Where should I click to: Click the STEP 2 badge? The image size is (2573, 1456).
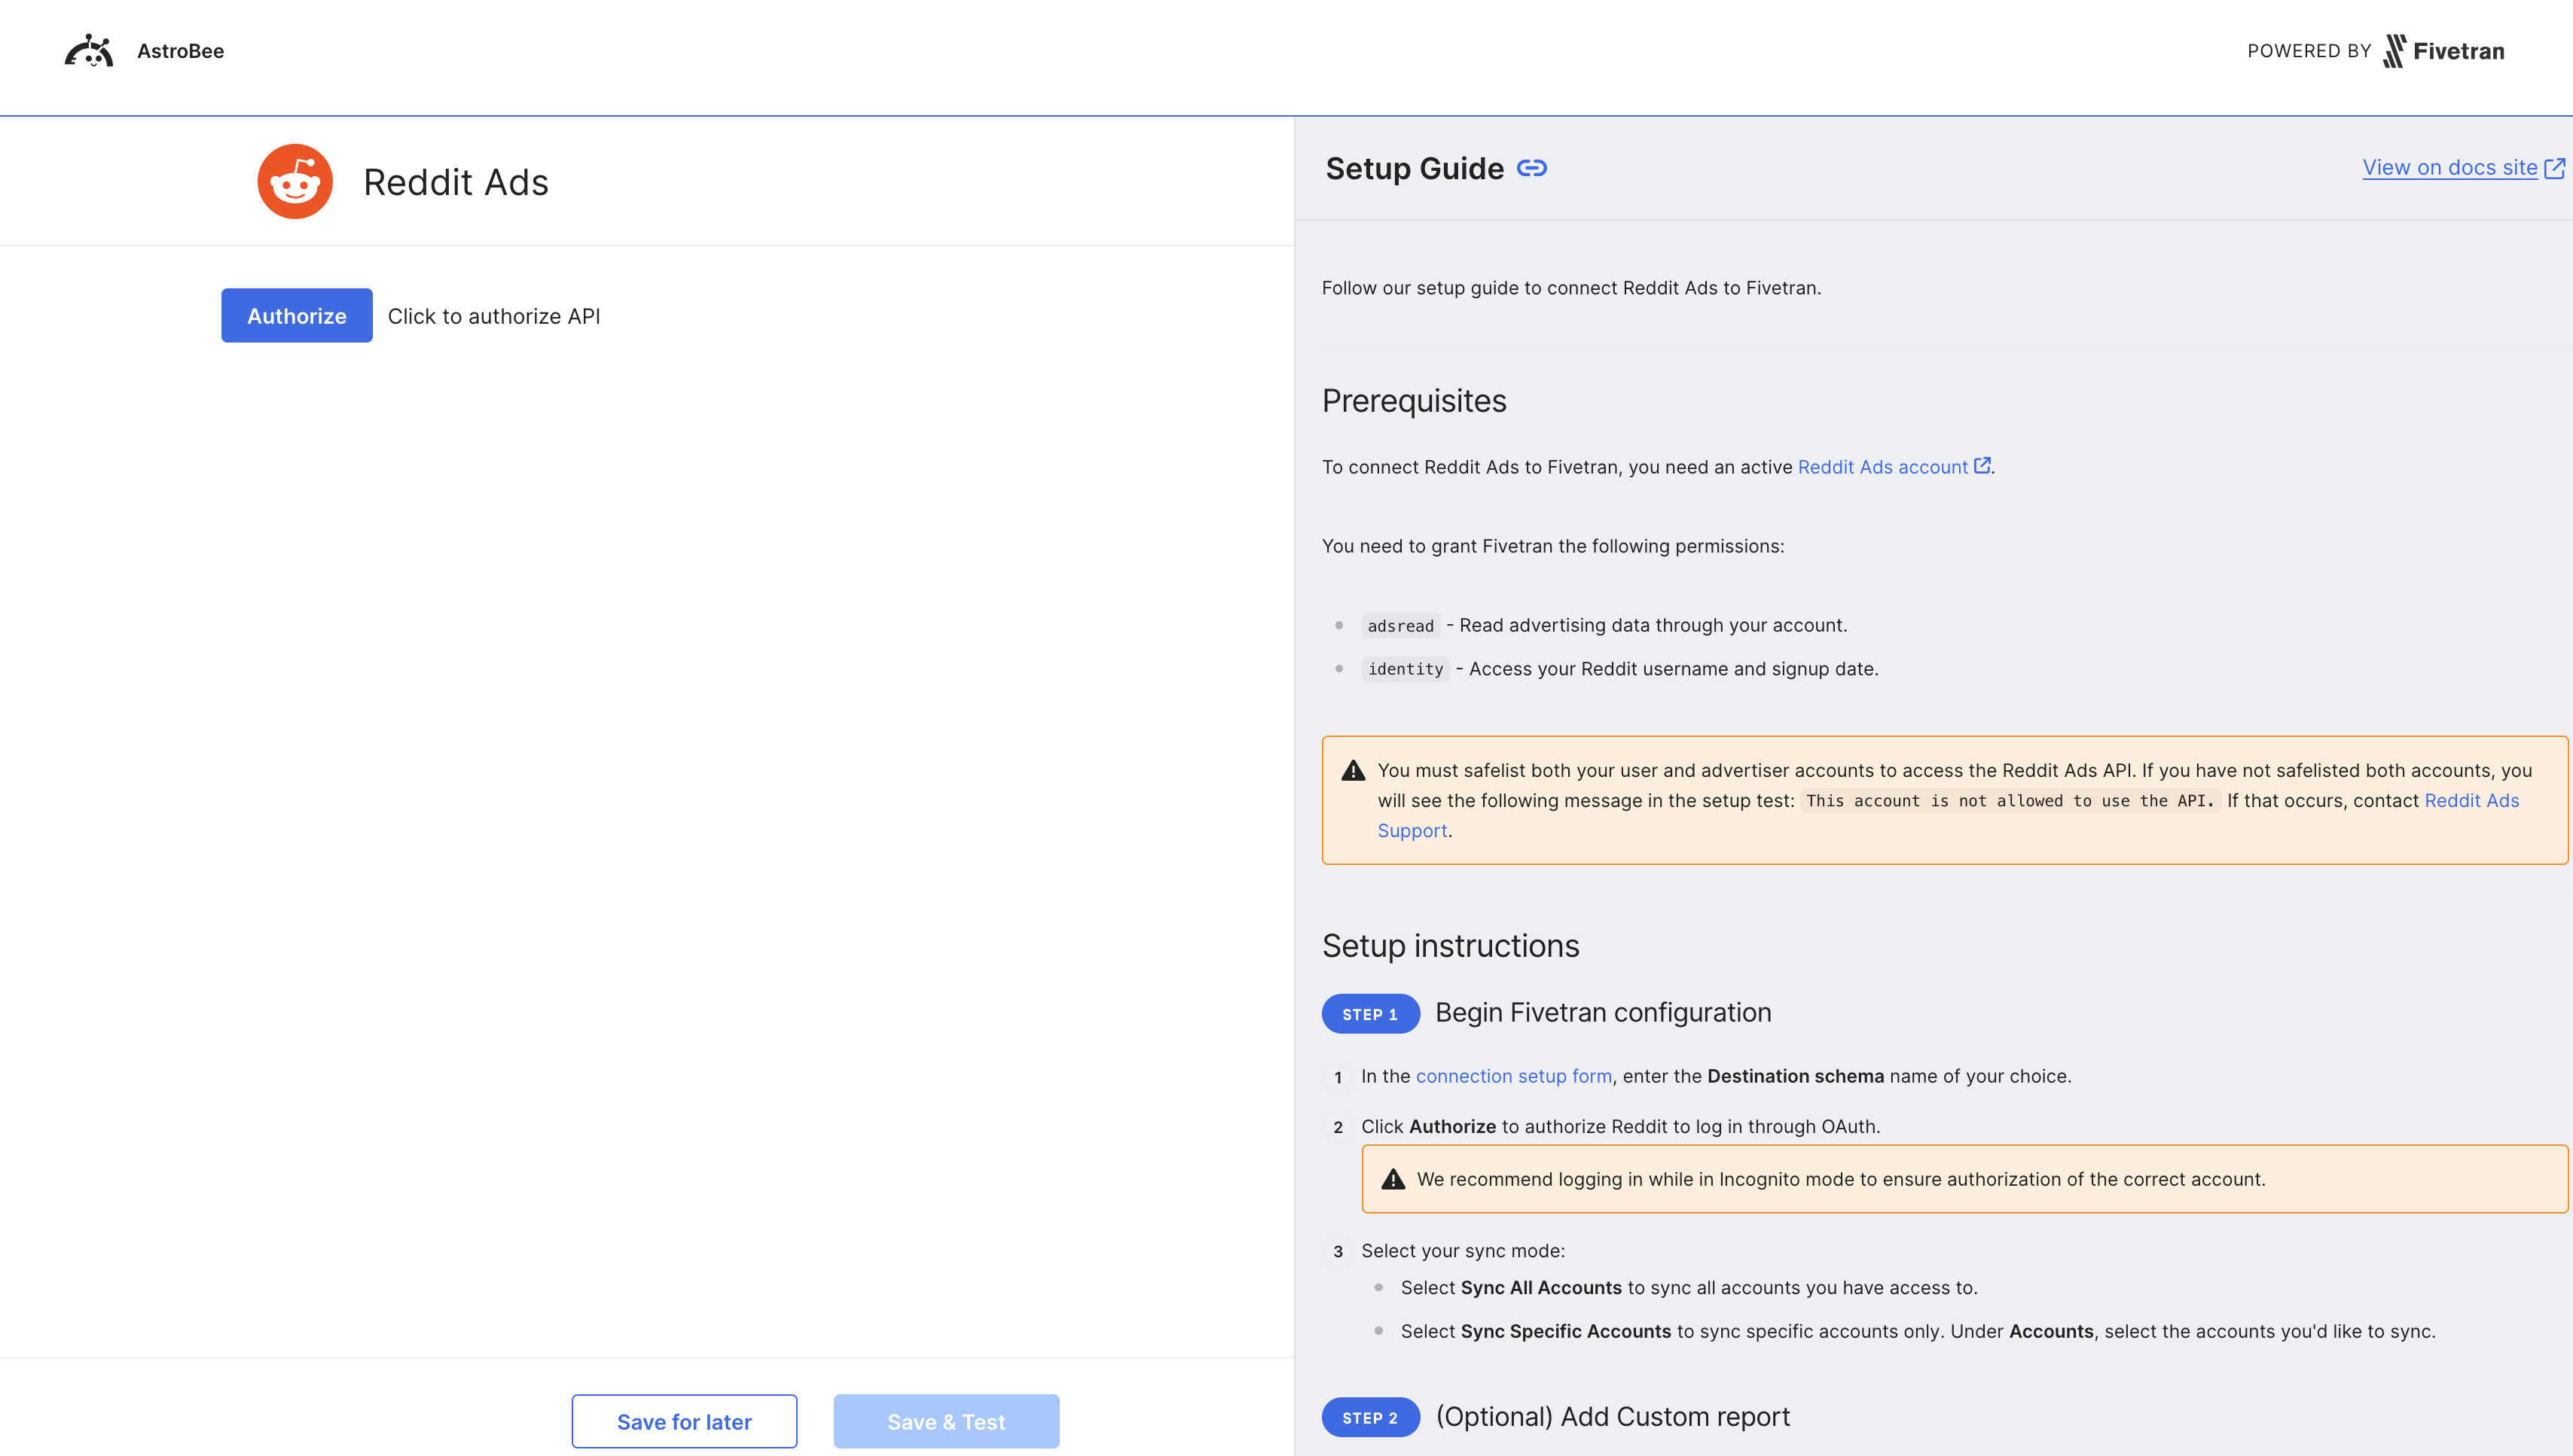(x=1371, y=1417)
